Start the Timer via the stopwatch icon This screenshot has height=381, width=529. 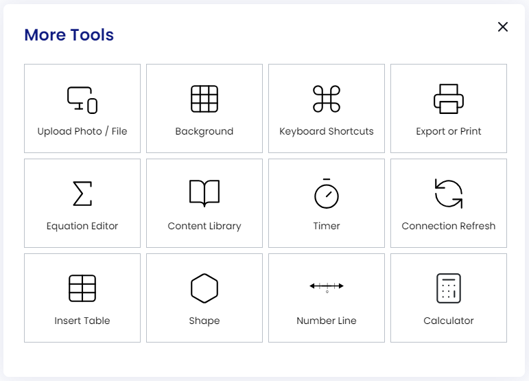tap(327, 194)
